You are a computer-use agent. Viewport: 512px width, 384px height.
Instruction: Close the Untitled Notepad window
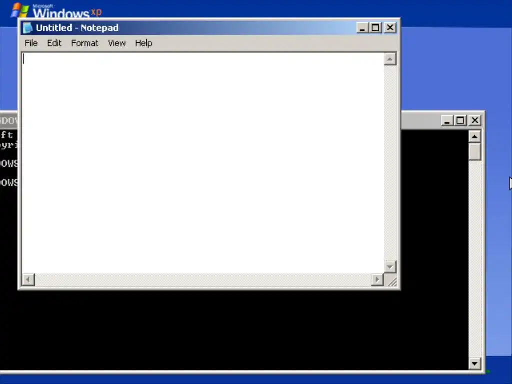pyautogui.click(x=390, y=28)
